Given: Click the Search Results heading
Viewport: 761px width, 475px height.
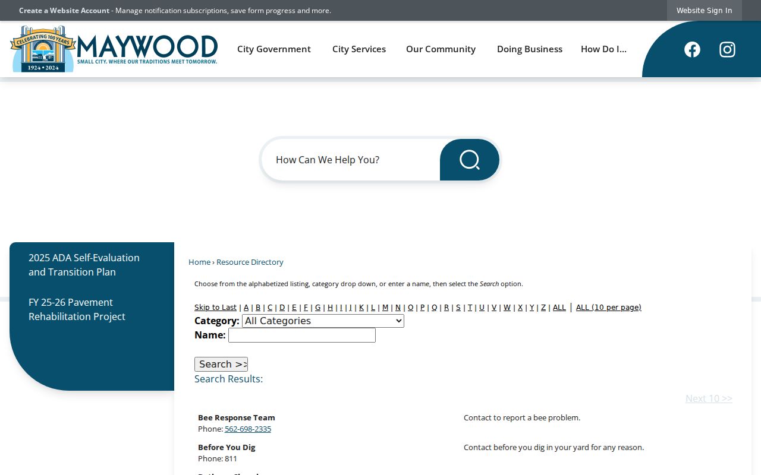Looking at the screenshot, I should pyautogui.click(x=228, y=379).
